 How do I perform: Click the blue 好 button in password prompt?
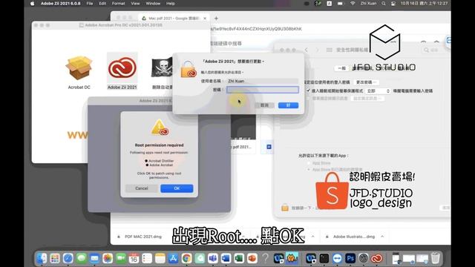point(288,105)
